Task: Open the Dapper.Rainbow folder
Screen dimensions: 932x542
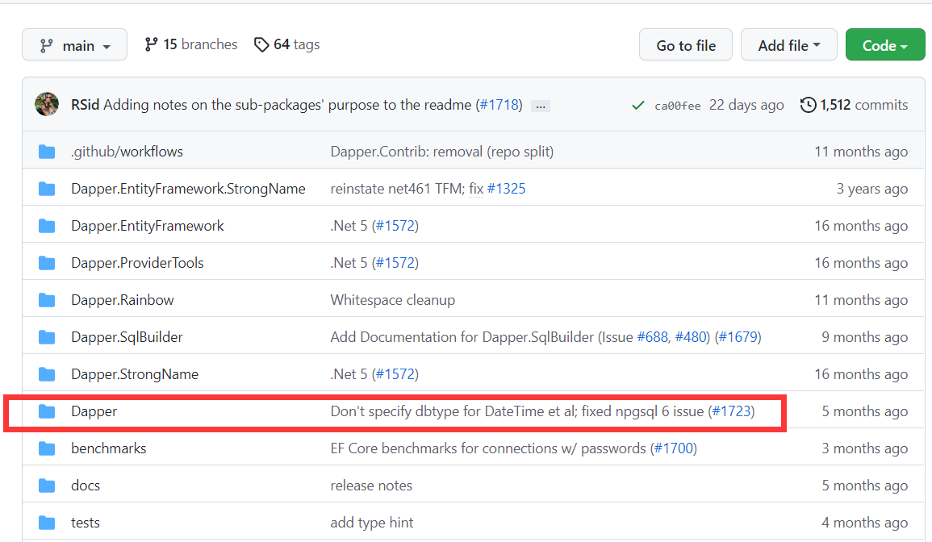Action: (123, 300)
